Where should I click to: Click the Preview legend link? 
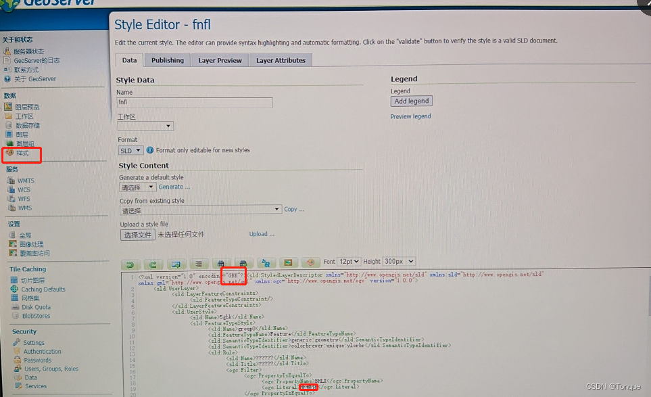pyautogui.click(x=410, y=116)
